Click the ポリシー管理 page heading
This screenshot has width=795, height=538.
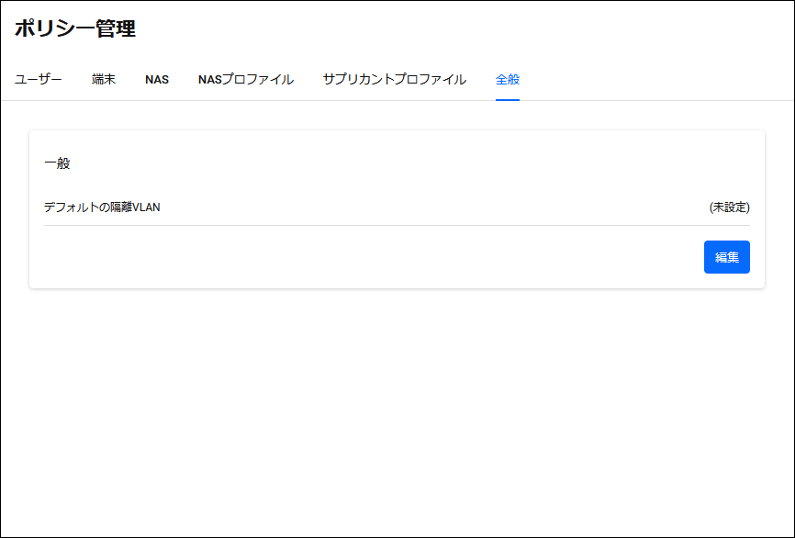[x=75, y=28]
